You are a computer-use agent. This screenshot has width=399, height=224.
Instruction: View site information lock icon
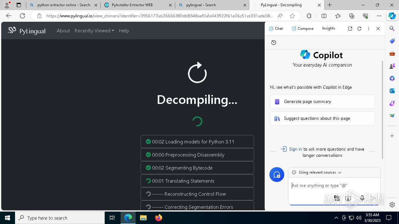[x=39, y=16]
